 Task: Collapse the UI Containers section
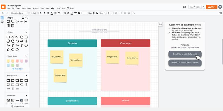pos(12,76)
